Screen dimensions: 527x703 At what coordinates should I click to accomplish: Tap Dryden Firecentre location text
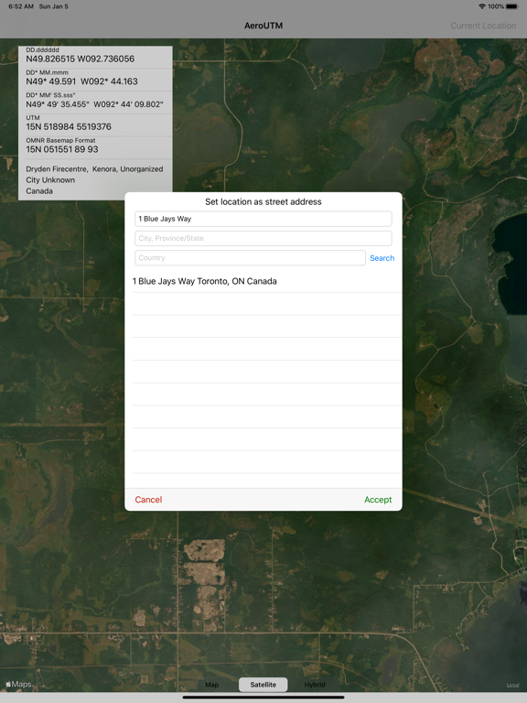94,169
